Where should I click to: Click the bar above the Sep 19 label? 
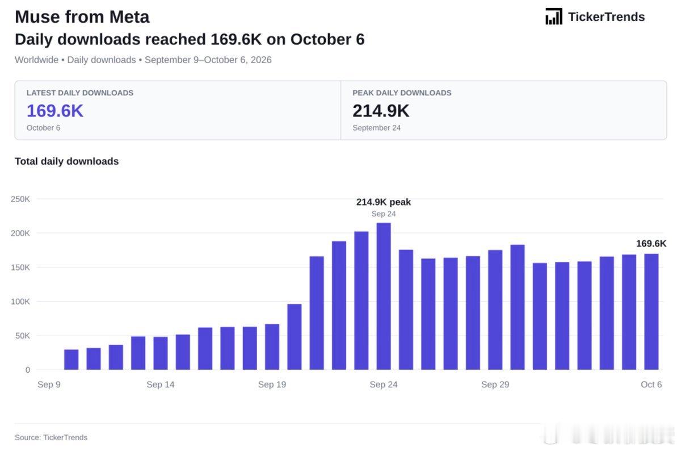[x=272, y=347]
